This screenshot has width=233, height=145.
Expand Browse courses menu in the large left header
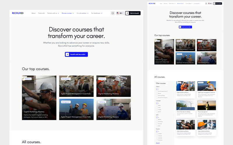pos(68,13)
